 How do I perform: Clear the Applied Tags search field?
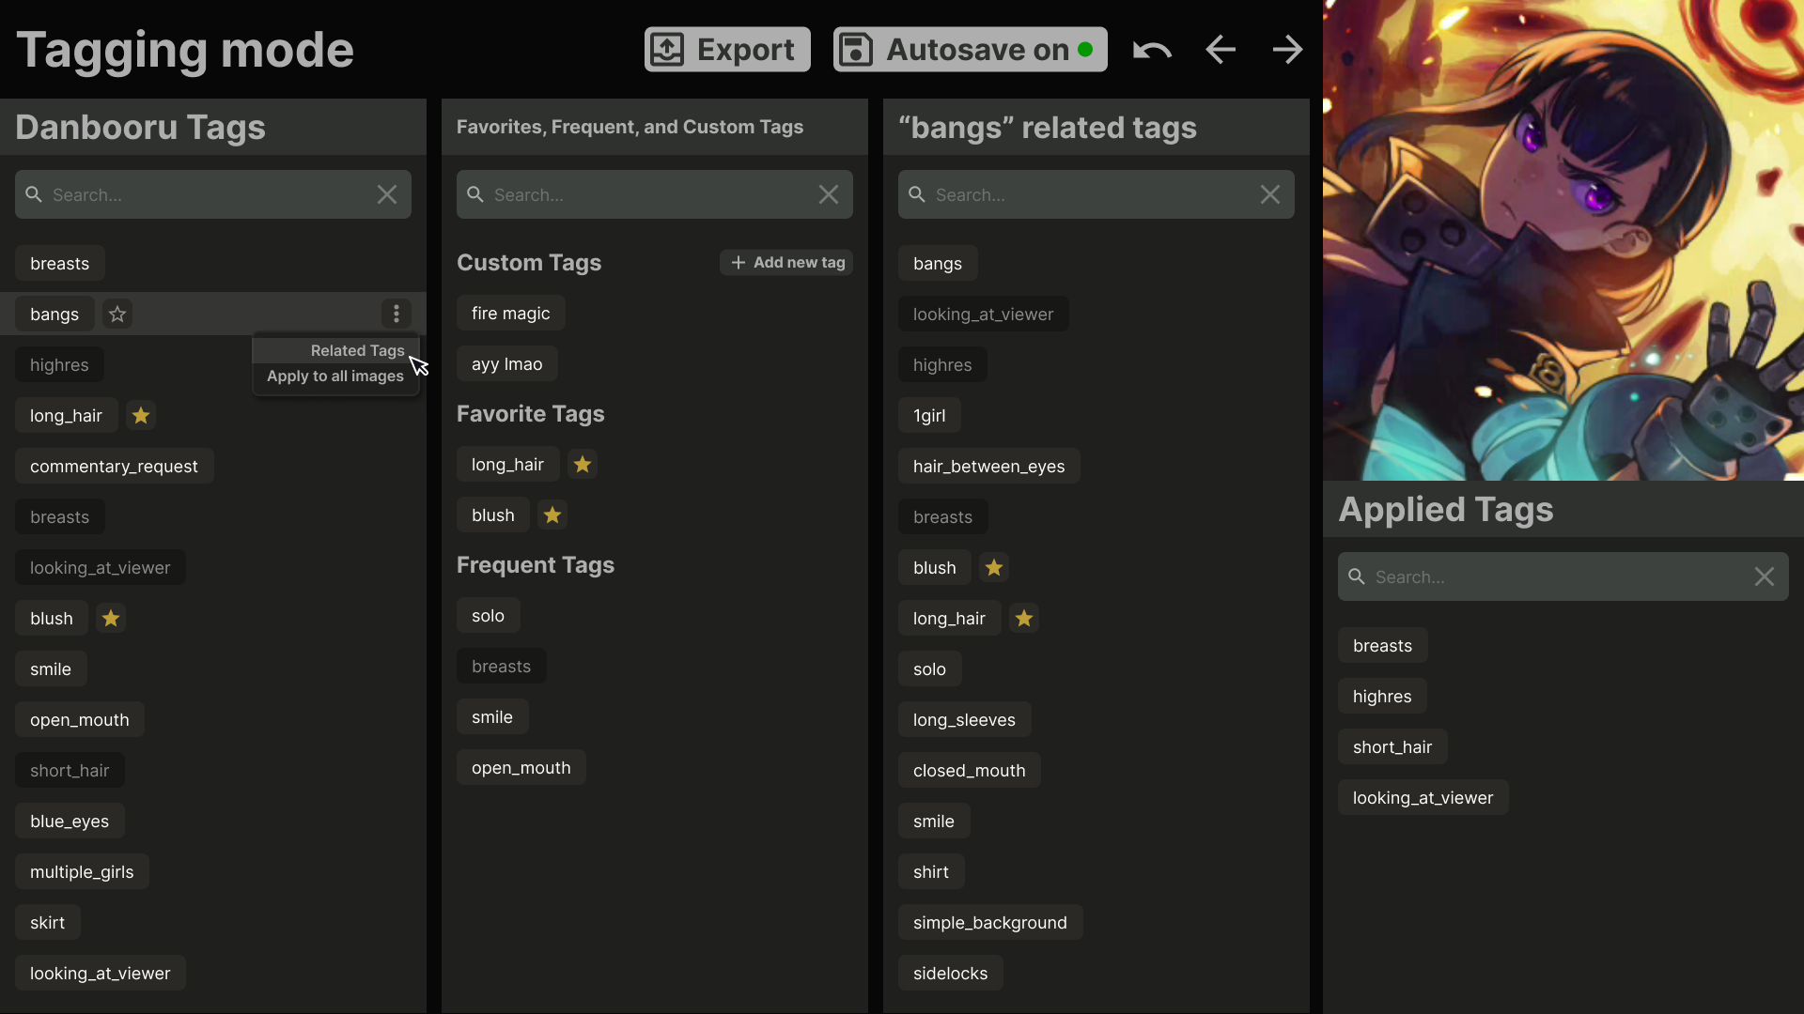(1765, 576)
